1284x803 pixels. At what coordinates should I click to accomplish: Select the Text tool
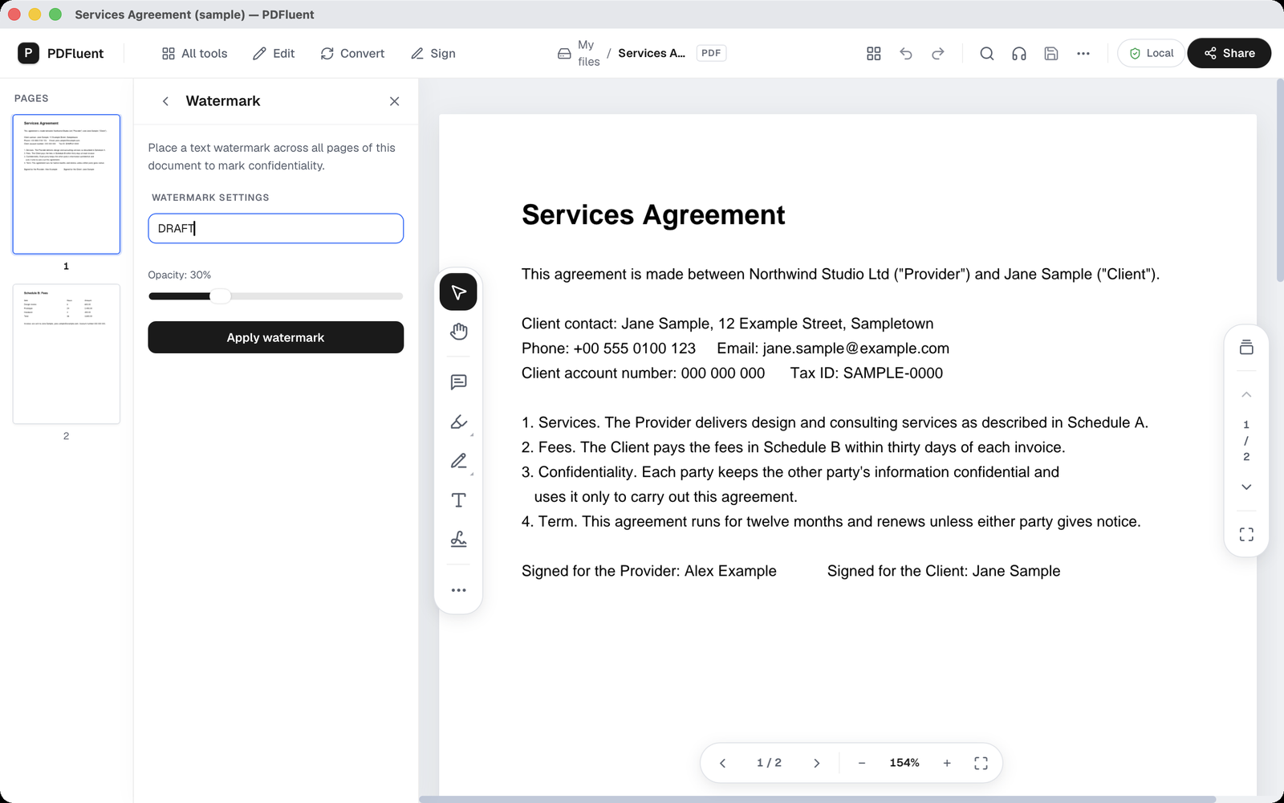coord(458,500)
